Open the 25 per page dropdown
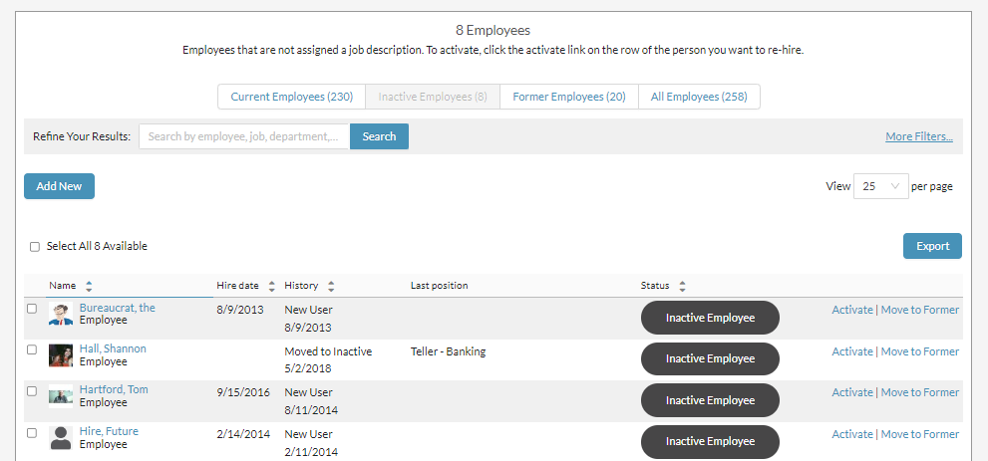 (881, 186)
